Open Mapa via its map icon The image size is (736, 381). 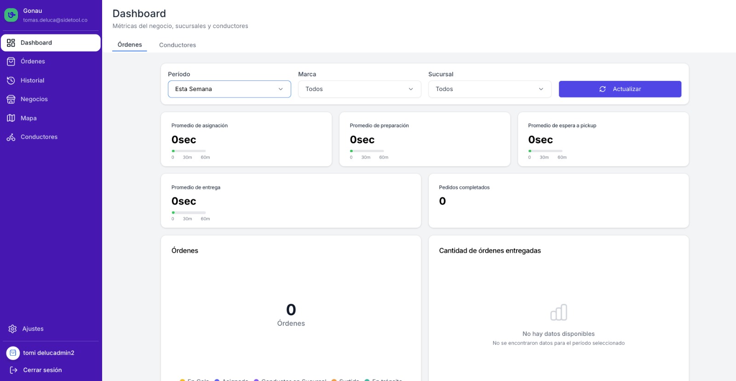point(11,118)
